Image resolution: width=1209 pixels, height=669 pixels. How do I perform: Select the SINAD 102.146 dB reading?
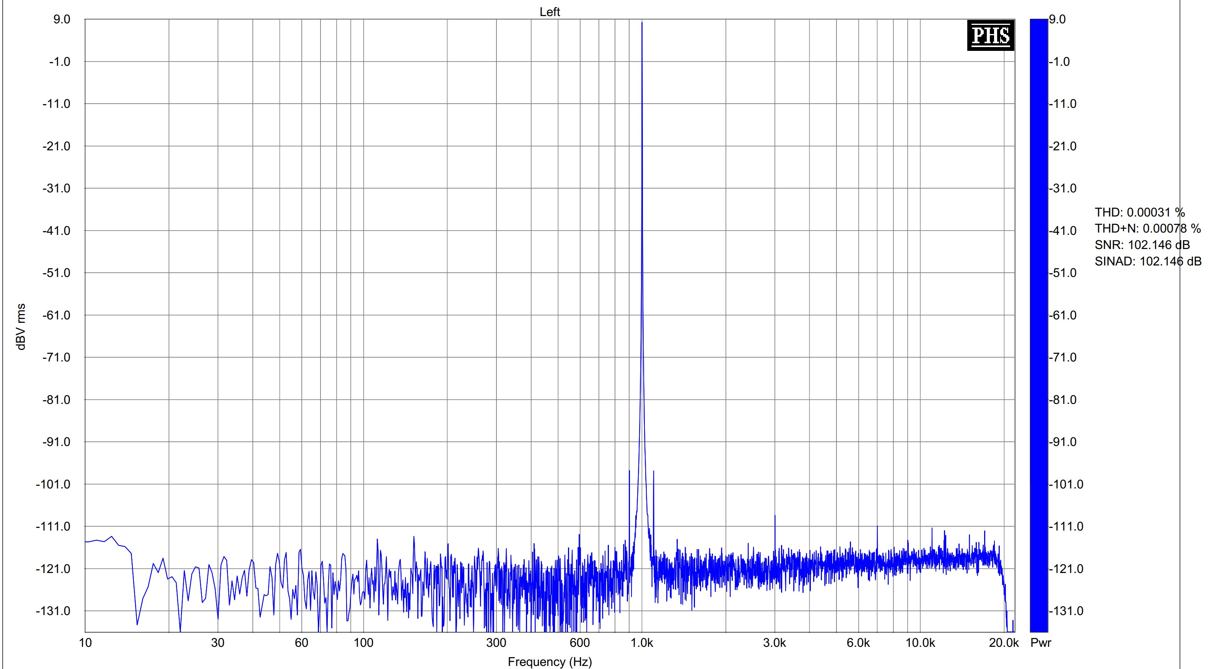[x=1147, y=261]
